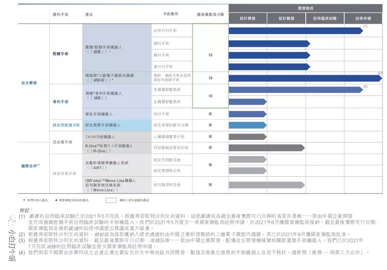Click the '設計開發' stage header
Viewport: 387px width, 270px height.
pyautogui.click(x=248, y=18)
